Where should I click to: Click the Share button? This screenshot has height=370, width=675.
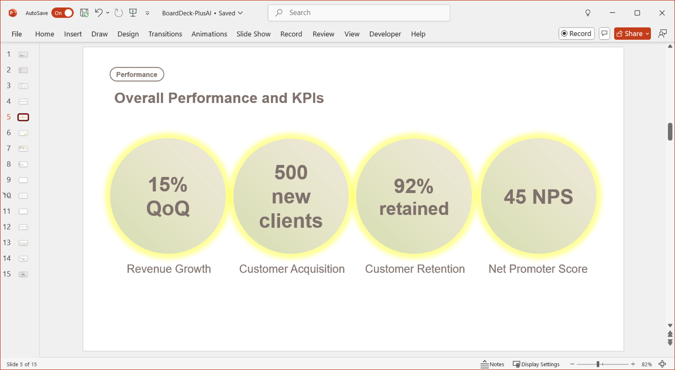coord(632,34)
